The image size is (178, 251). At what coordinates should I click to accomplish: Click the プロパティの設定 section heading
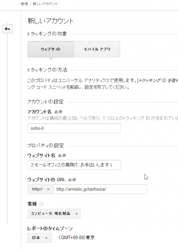pyautogui.click(x=46, y=145)
